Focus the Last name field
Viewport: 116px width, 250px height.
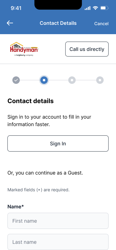click(x=58, y=242)
